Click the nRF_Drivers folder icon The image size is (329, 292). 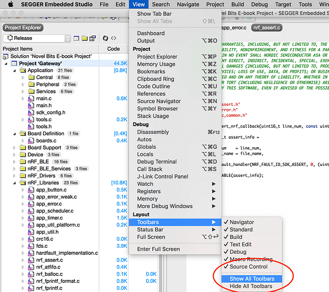[22, 176]
